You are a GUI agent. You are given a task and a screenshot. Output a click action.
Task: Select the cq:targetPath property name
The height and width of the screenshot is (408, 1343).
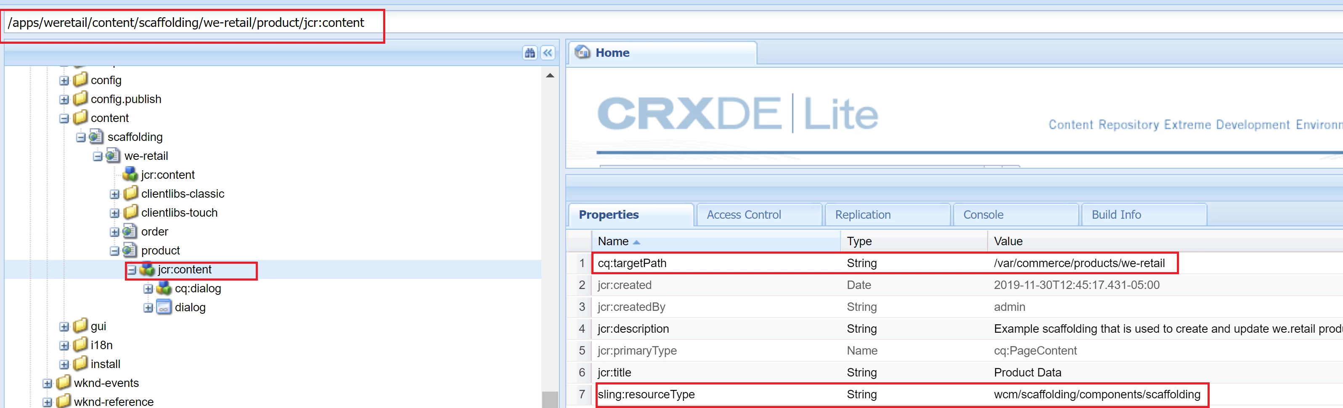(632, 263)
